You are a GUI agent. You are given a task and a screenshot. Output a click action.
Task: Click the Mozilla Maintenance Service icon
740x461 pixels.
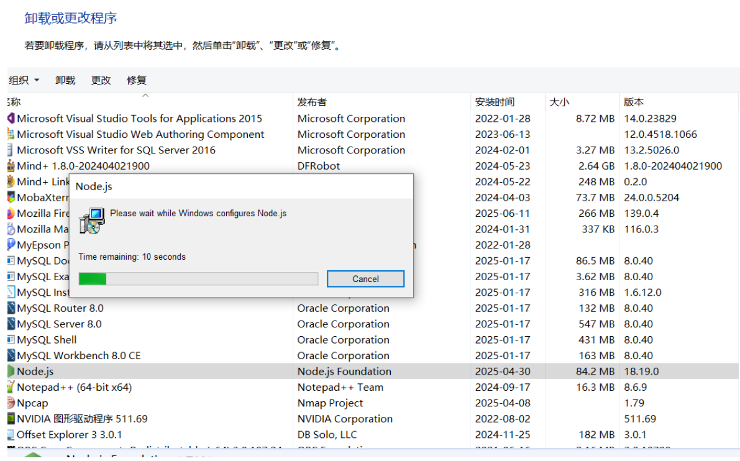[11, 229]
